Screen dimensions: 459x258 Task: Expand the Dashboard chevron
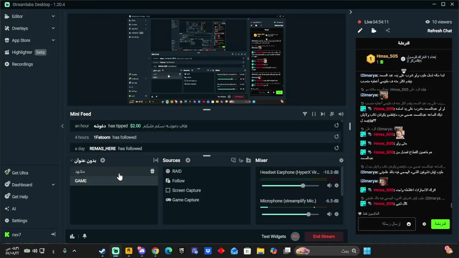point(53,185)
